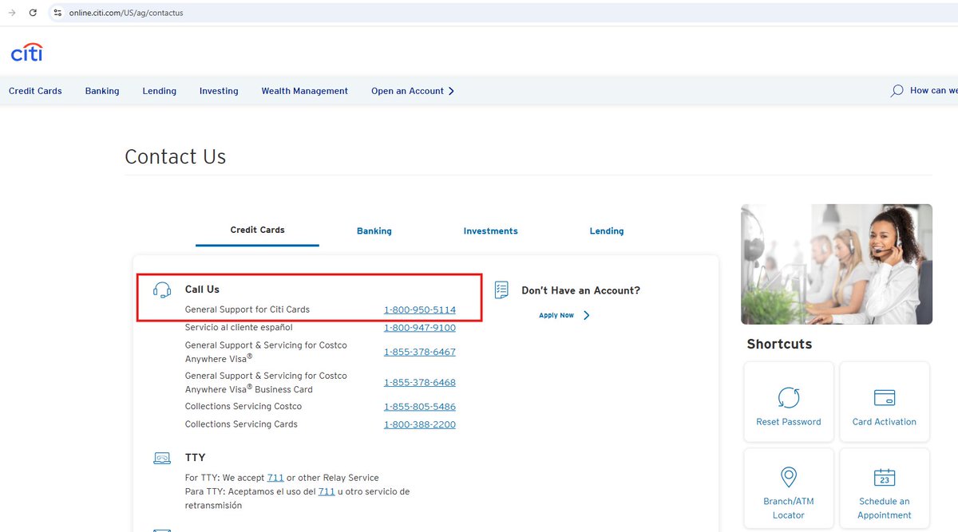This screenshot has height=532, width=958.
Task: Click the Don't Have an Account checklist icon
Action: [x=501, y=290]
